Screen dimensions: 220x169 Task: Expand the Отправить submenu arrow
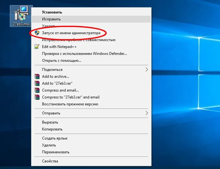[x=147, y=113]
